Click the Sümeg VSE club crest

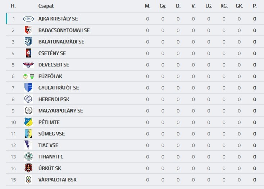click(28, 134)
